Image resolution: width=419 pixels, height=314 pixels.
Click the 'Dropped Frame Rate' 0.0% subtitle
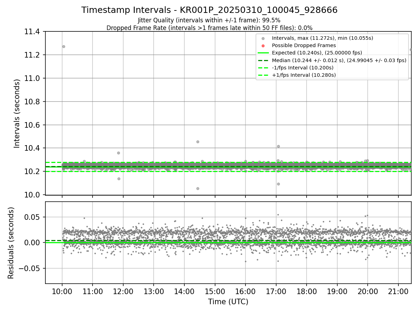point(209,28)
